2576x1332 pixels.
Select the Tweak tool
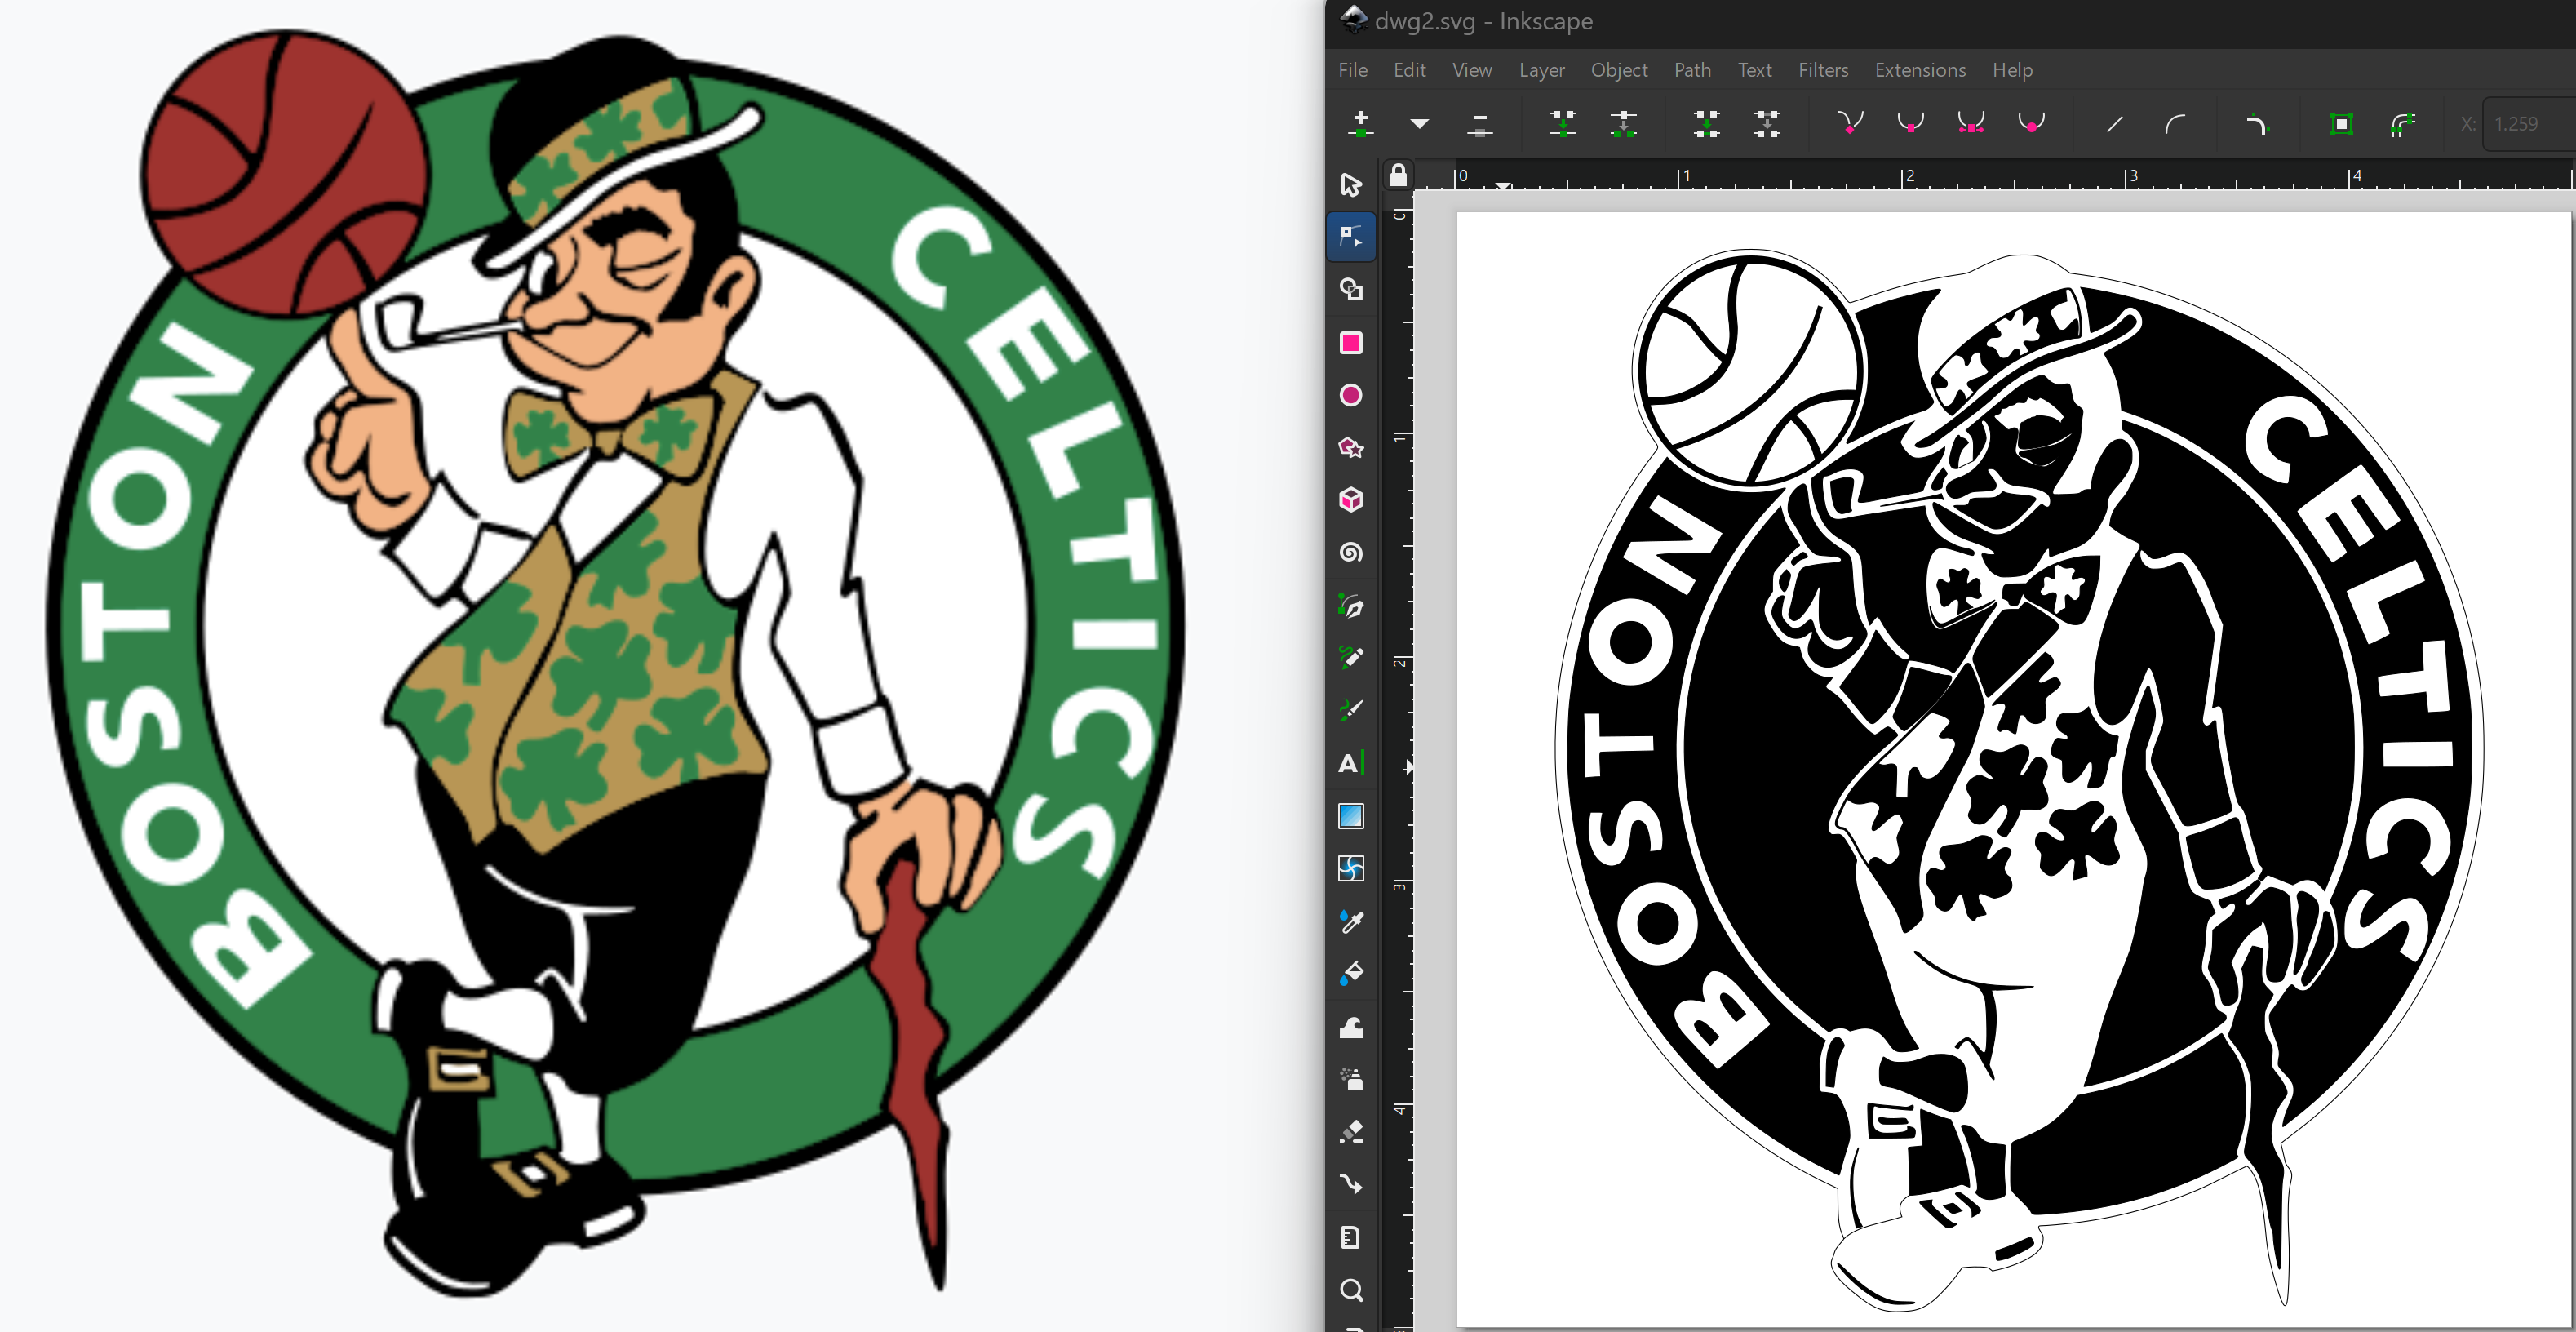tap(1351, 1027)
